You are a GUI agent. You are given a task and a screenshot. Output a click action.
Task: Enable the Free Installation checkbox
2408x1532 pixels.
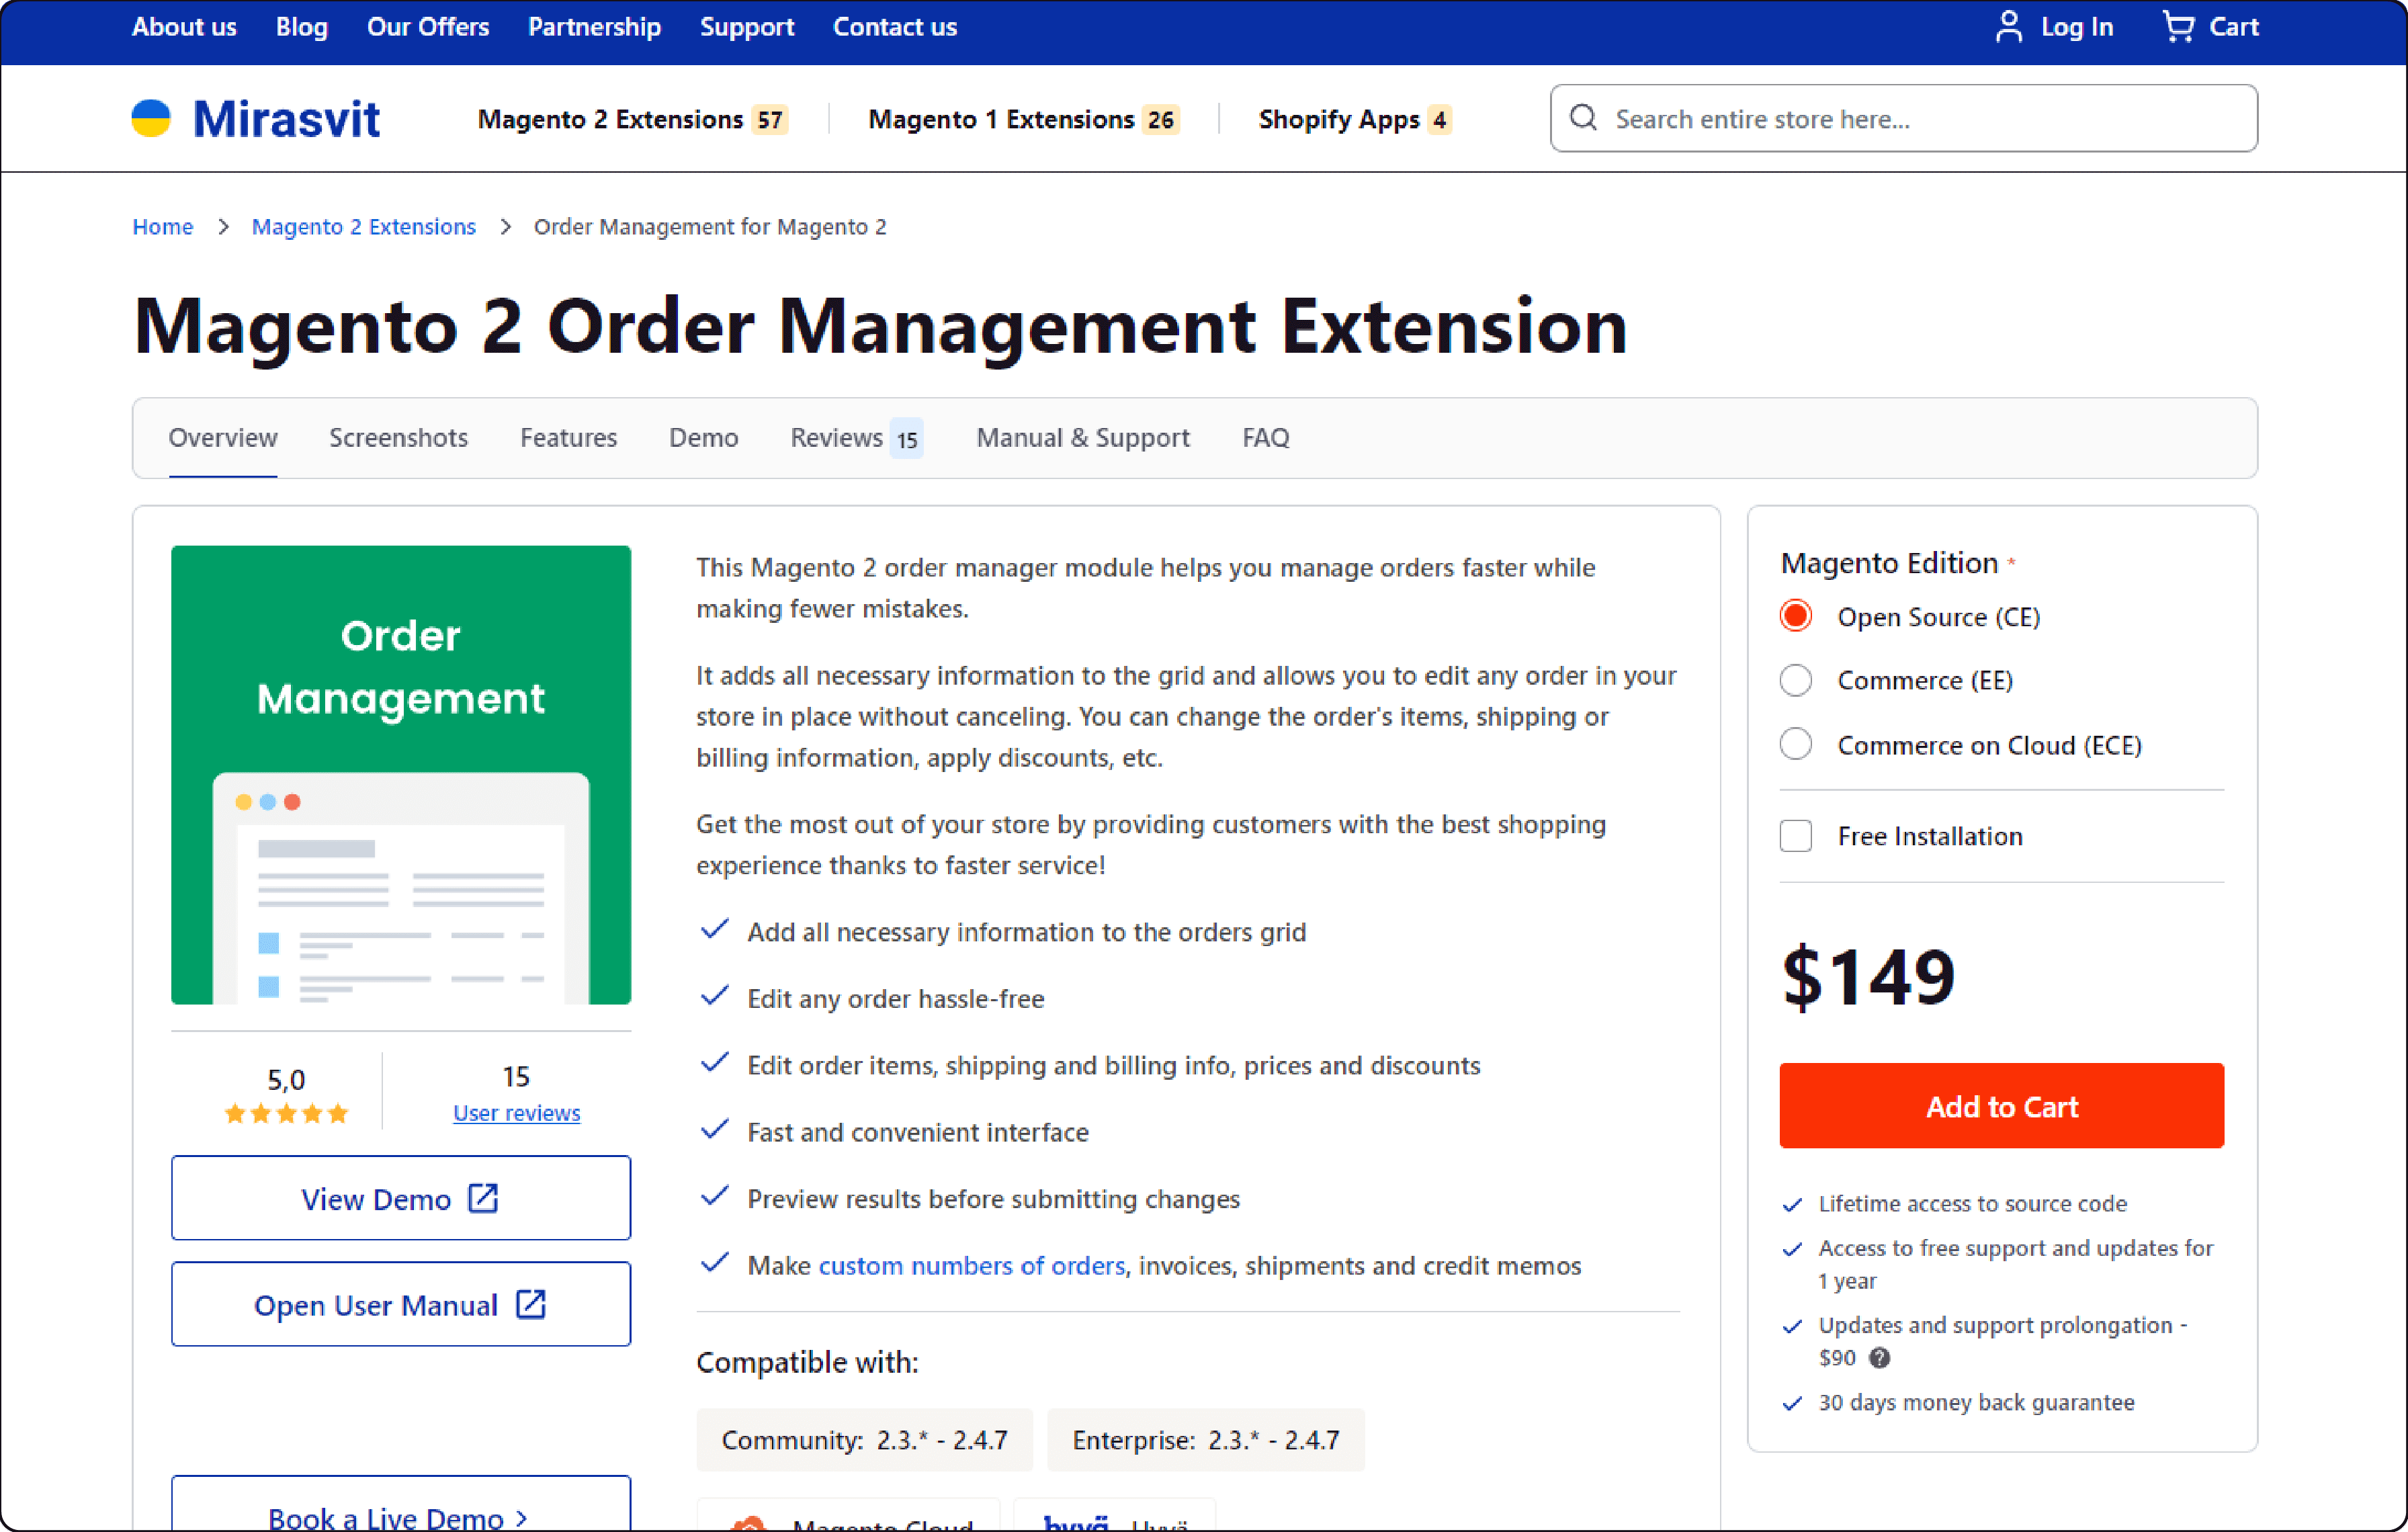[1795, 836]
